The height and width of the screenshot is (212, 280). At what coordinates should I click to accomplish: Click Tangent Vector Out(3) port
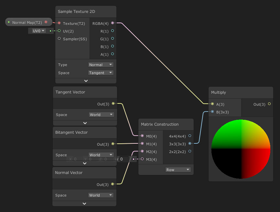pos(113,103)
